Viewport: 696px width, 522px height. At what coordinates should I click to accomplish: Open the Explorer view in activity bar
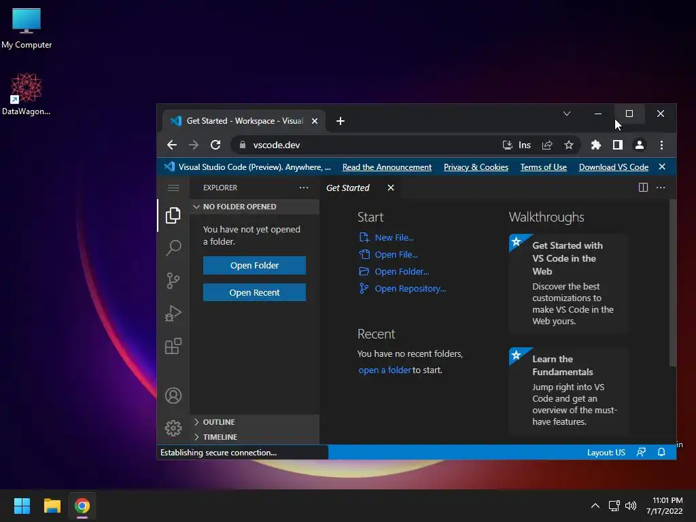[173, 215]
